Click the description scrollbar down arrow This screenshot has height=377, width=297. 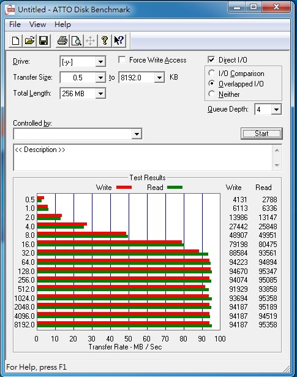[x=277, y=165]
